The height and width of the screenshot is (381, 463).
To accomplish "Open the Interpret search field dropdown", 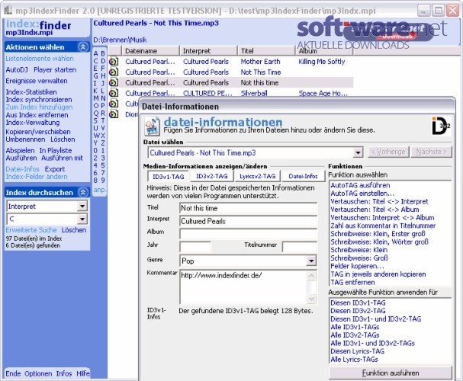I will (82, 207).
